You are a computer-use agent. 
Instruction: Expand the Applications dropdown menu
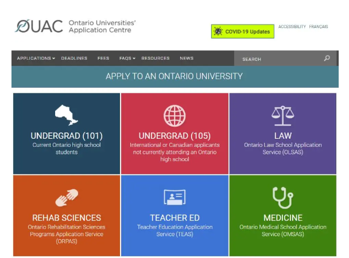(36, 58)
